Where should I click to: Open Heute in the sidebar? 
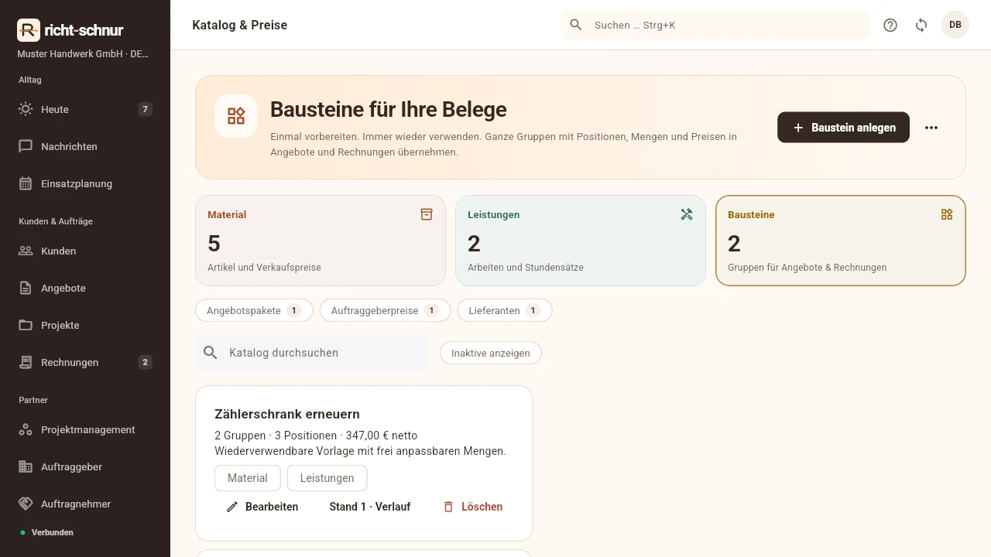click(85, 109)
